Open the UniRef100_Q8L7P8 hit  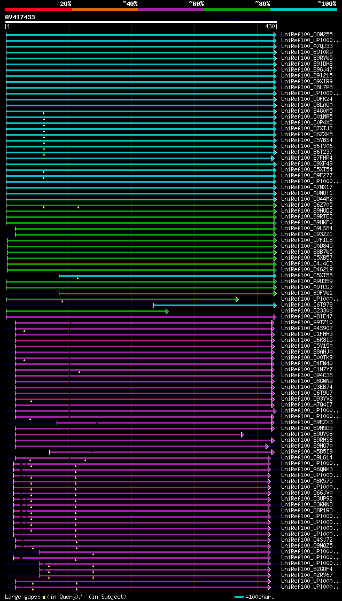(x=307, y=88)
